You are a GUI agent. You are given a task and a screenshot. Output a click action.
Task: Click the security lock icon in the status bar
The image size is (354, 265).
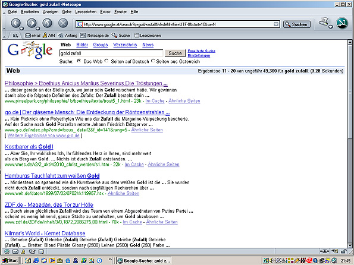point(344,251)
